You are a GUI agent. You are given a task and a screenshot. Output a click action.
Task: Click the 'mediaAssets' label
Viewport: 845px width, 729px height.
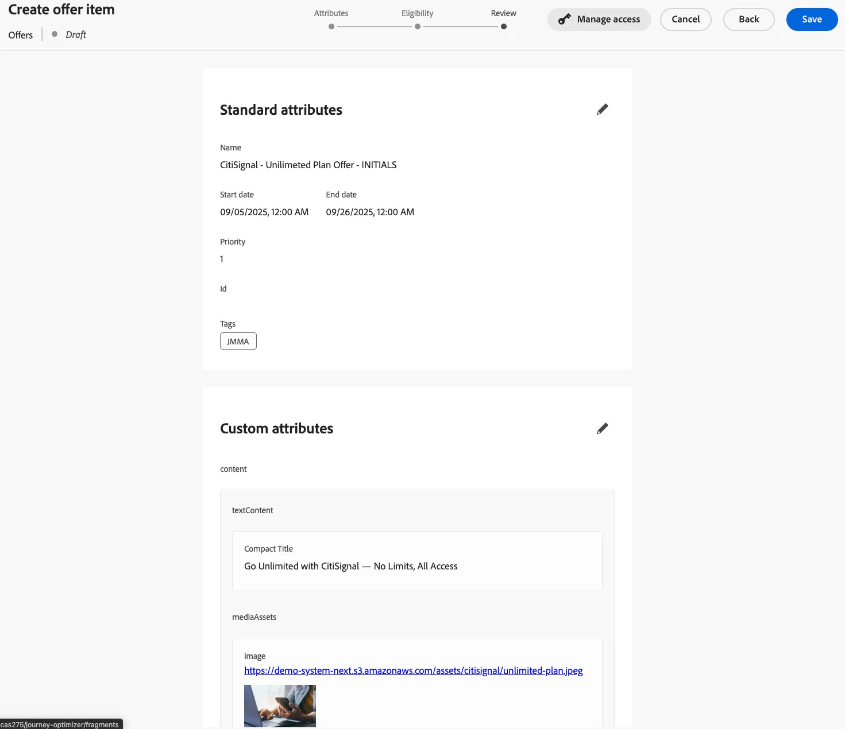[x=254, y=617]
